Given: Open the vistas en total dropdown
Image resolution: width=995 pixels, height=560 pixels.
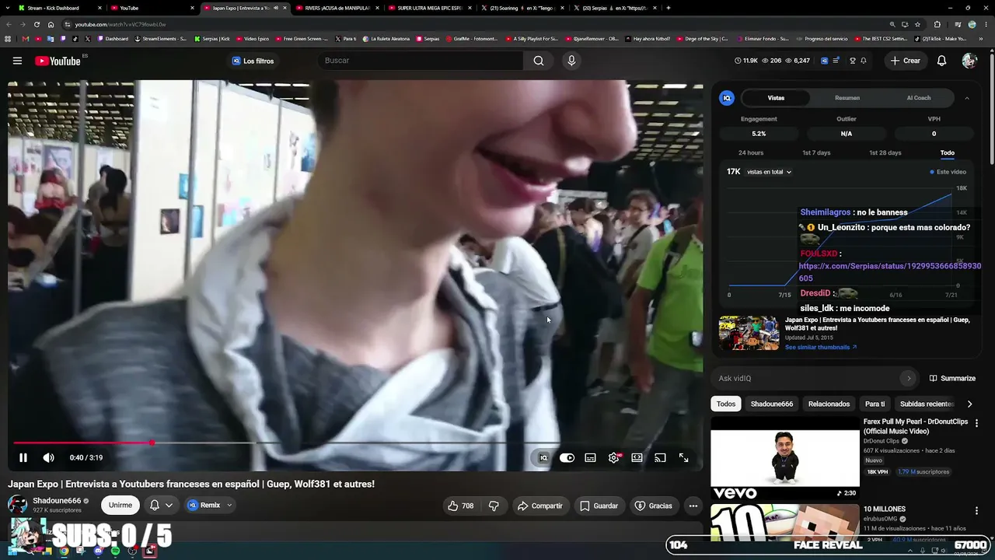Looking at the screenshot, I should coord(769,172).
